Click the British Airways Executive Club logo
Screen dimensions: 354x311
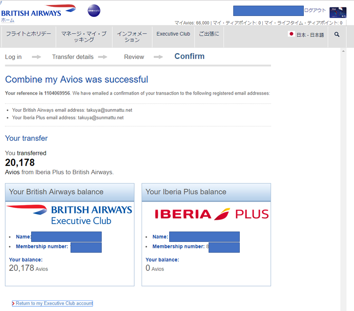coord(69,215)
